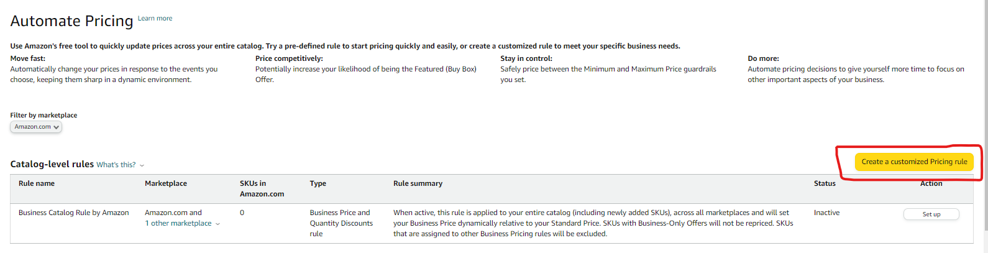988x253 pixels.
Task: Click the Marketplace column header
Action: pos(166,183)
